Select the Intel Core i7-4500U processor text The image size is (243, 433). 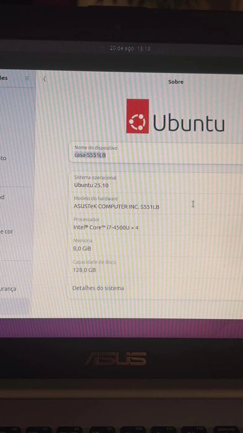point(106,227)
